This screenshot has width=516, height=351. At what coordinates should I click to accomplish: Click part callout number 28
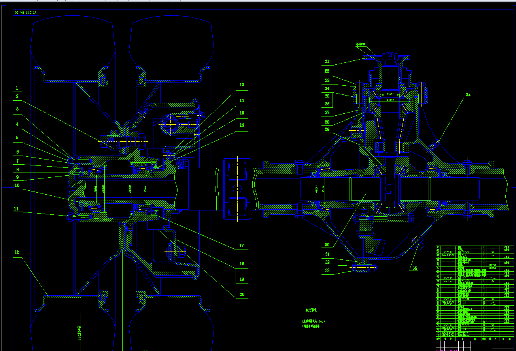tap(327, 122)
